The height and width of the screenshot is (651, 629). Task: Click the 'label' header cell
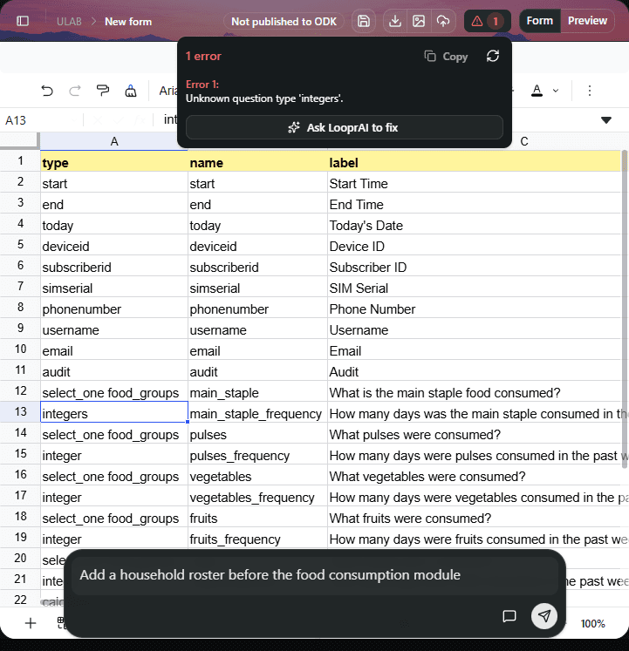point(474,161)
